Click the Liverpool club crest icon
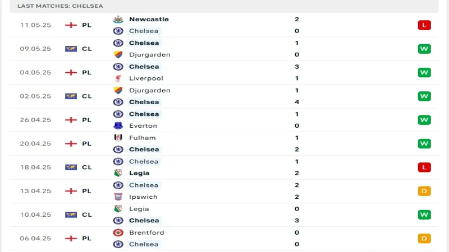The width and height of the screenshot is (449, 252). click(118, 78)
